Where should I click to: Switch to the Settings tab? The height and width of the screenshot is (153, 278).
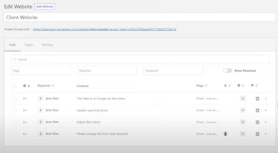(47, 45)
